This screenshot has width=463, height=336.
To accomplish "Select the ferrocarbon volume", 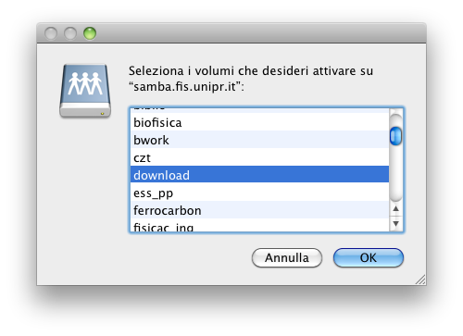I will pyautogui.click(x=259, y=210).
